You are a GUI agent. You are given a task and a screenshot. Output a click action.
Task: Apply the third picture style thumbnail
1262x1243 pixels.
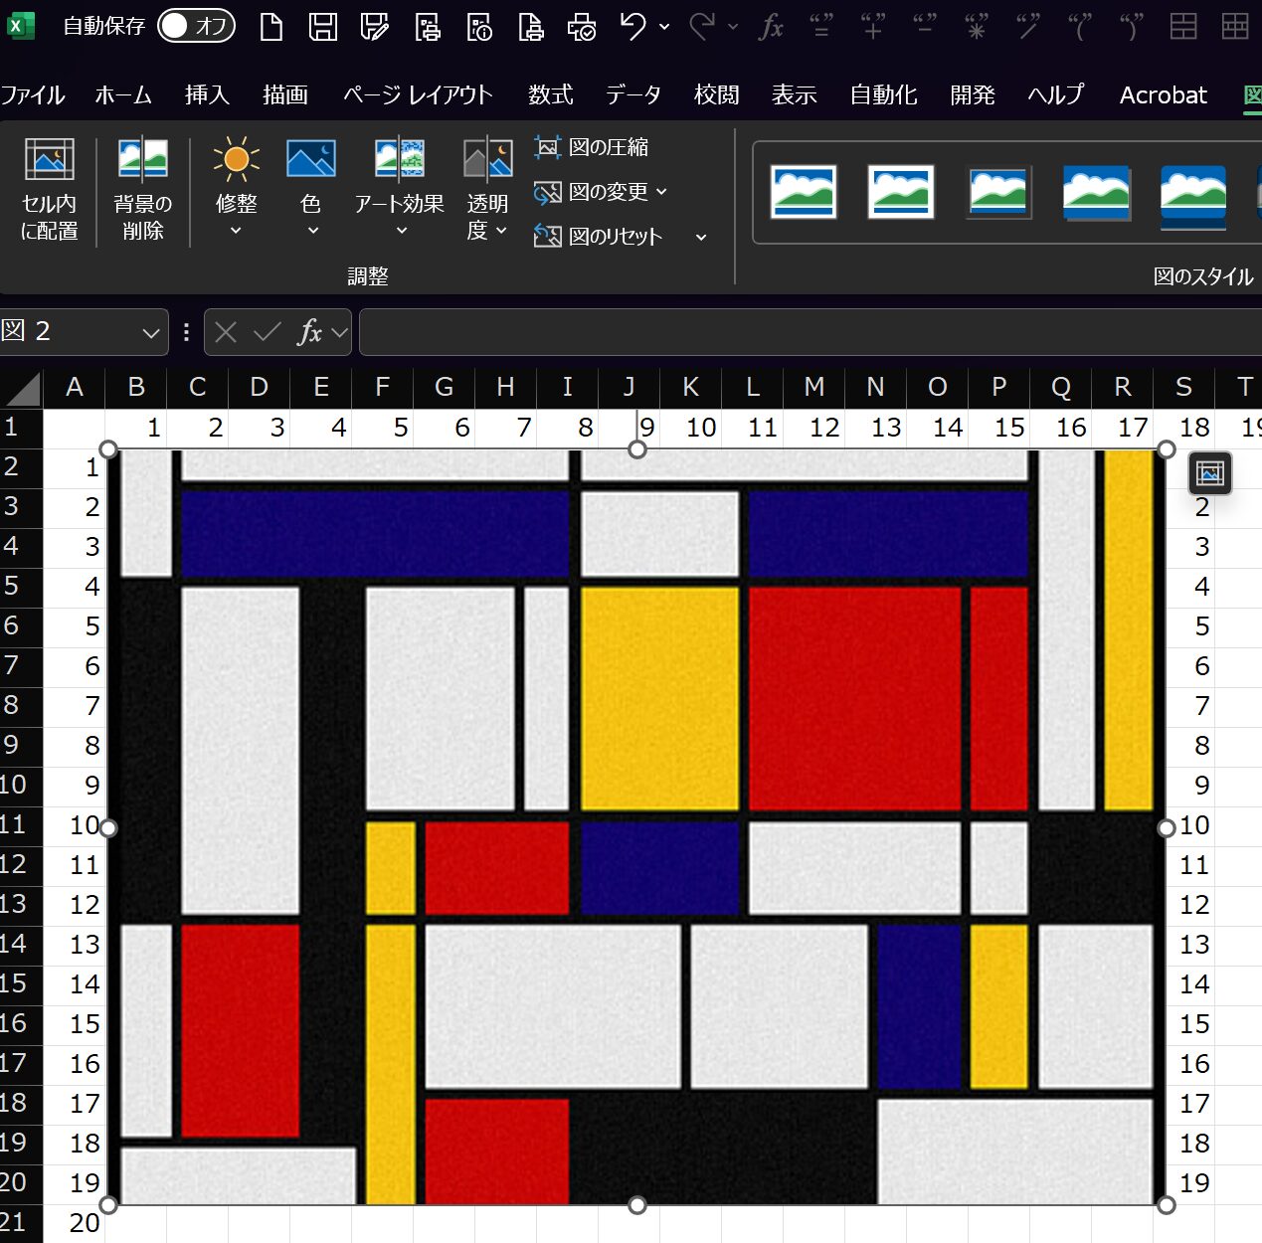point(998,192)
